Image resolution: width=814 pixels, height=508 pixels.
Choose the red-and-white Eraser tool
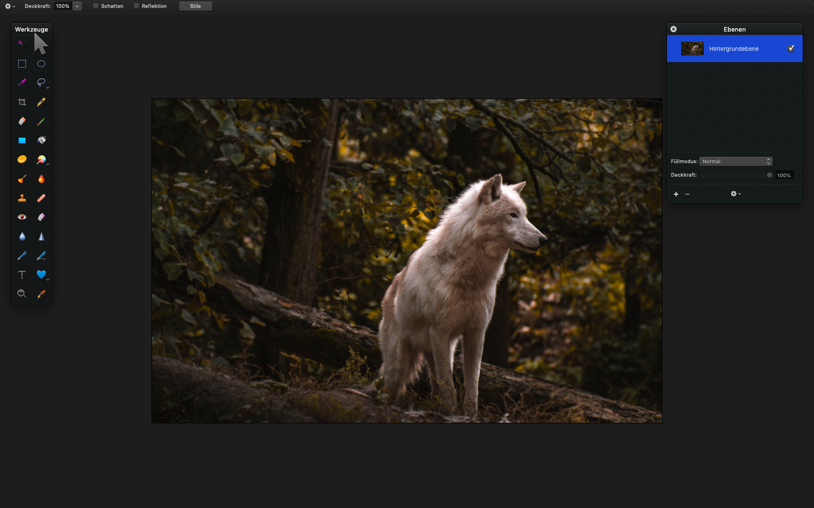click(22, 121)
